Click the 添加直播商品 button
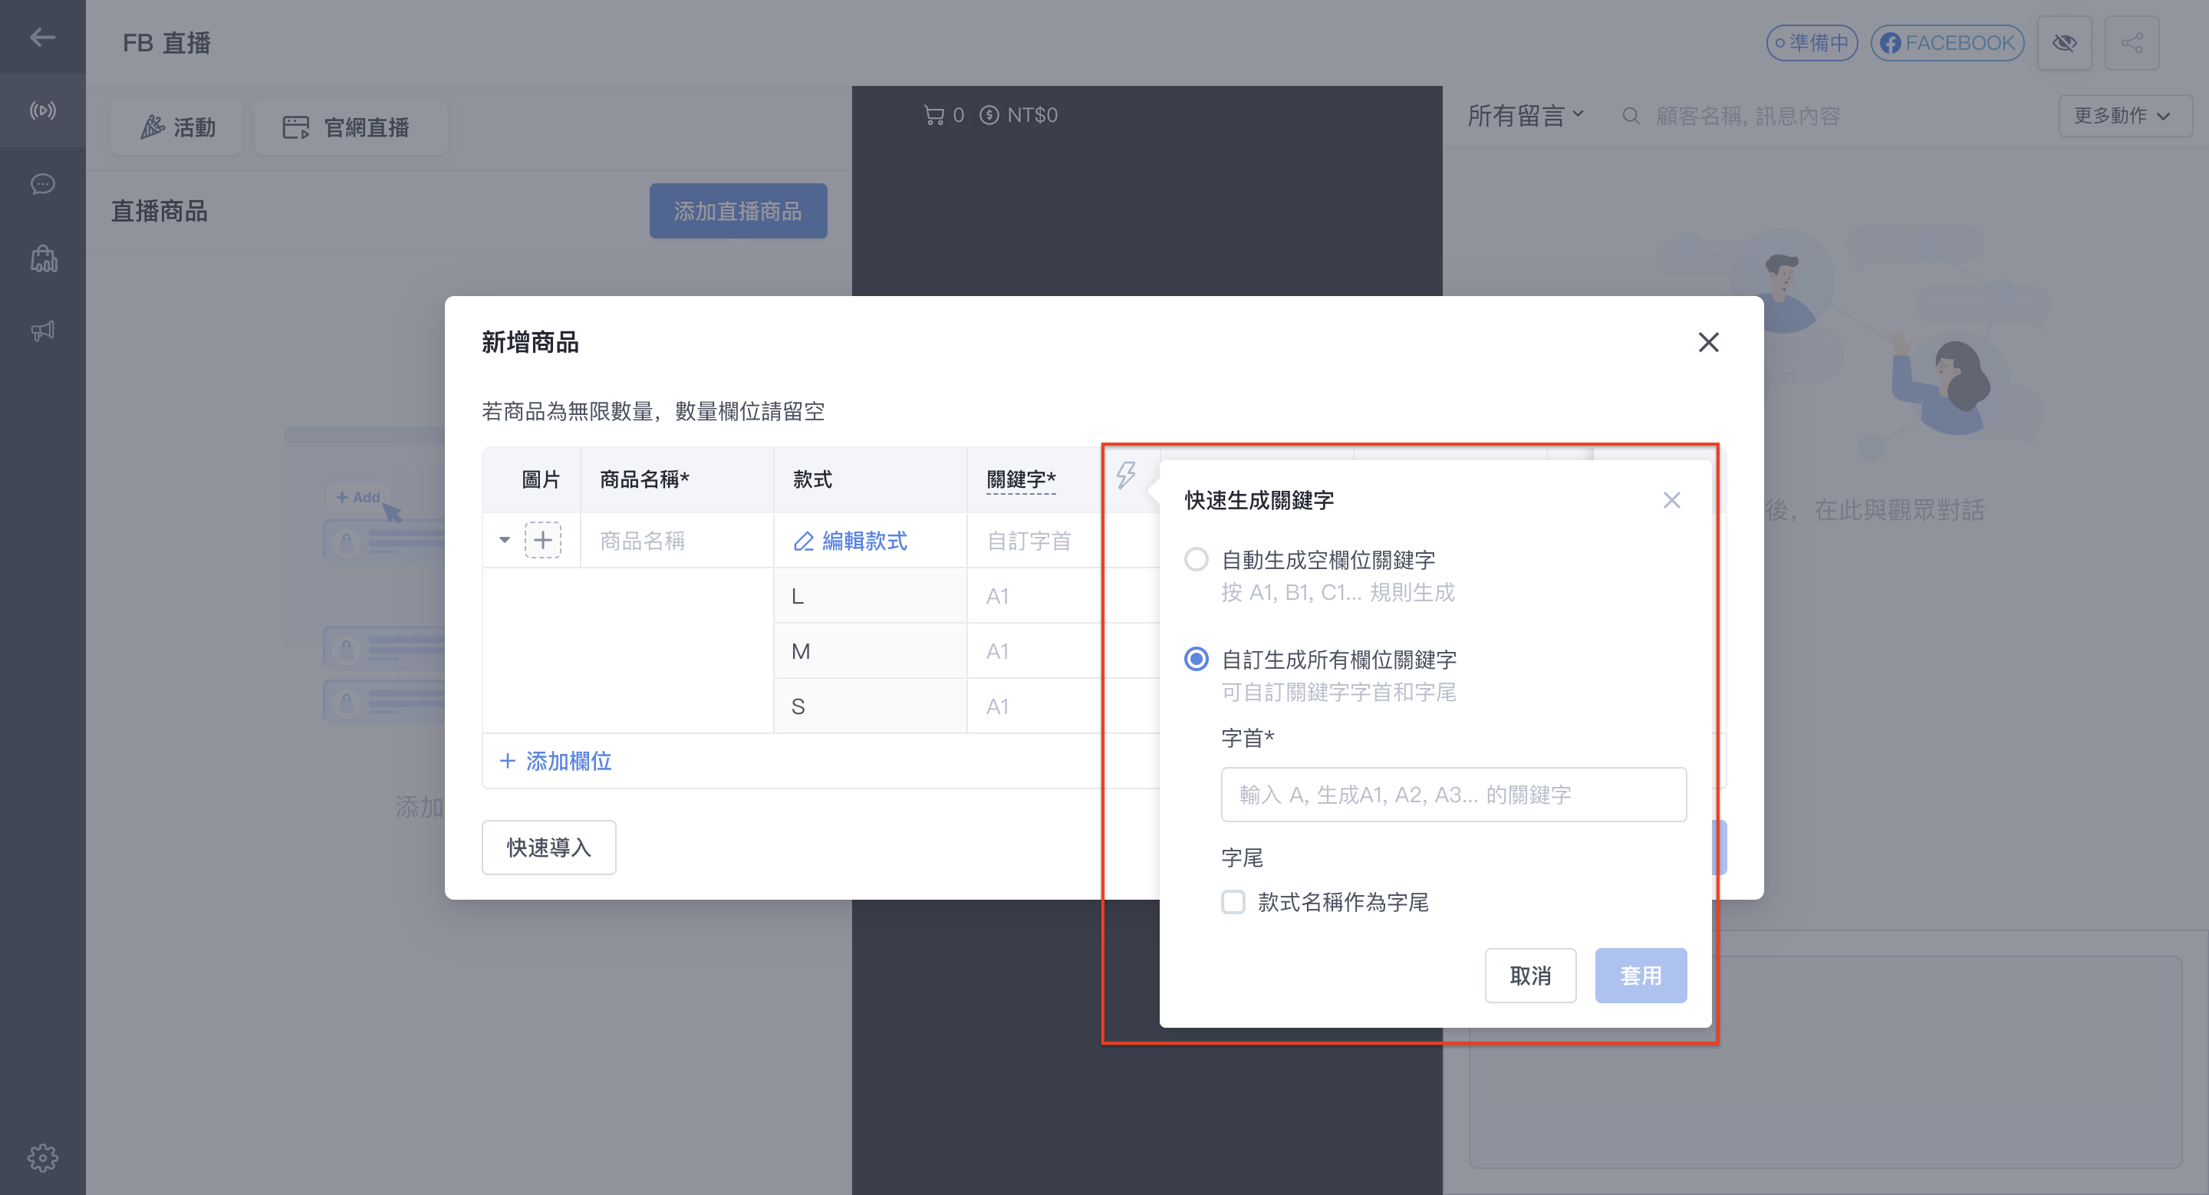The height and width of the screenshot is (1195, 2209). pyautogui.click(x=737, y=211)
